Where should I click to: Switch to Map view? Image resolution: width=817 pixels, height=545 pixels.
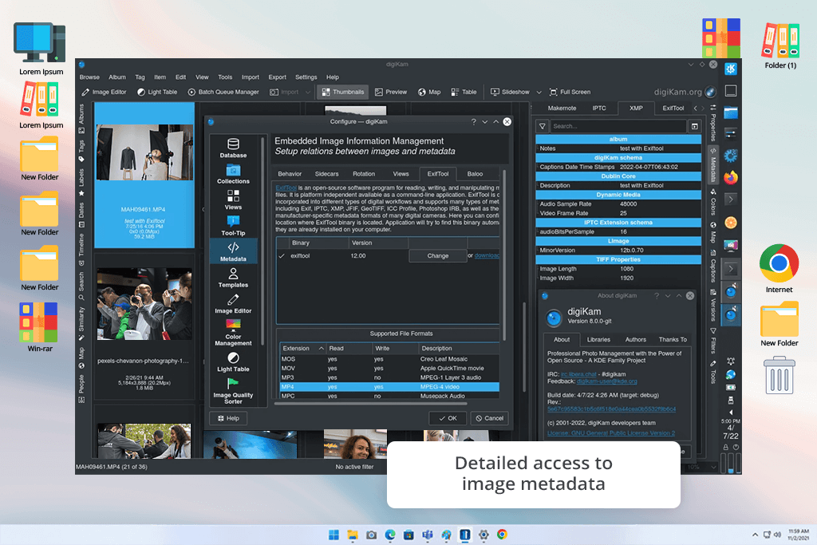coord(428,93)
